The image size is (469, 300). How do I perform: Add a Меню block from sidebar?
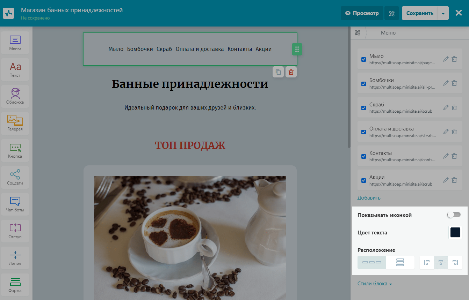click(15, 43)
